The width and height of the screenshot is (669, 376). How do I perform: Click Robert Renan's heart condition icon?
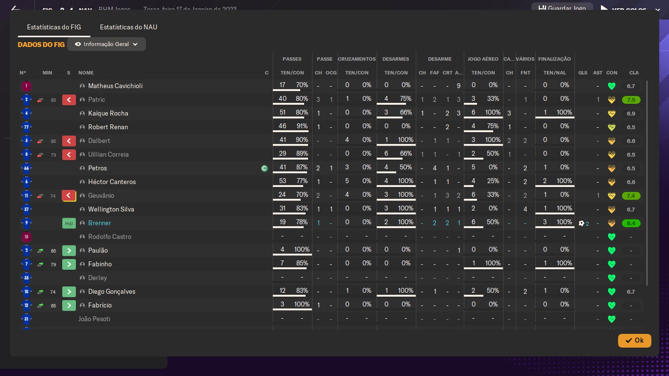(611, 127)
